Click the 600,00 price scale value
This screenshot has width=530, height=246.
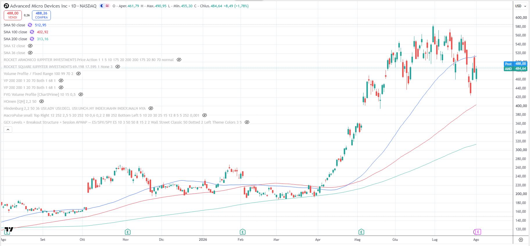[x=521, y=18]
